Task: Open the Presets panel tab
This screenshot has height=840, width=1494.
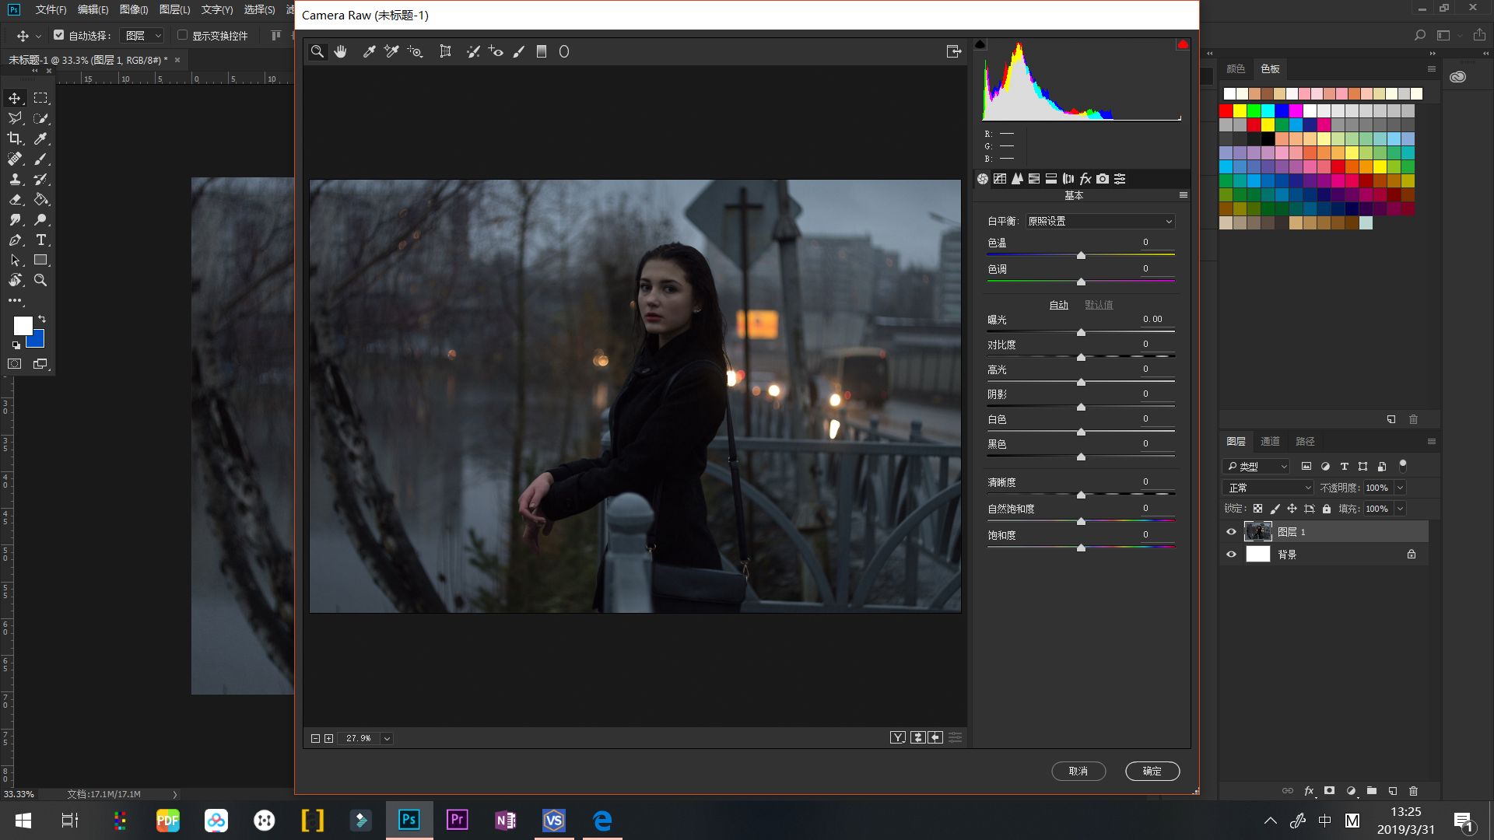Action: coord(1120,179)
